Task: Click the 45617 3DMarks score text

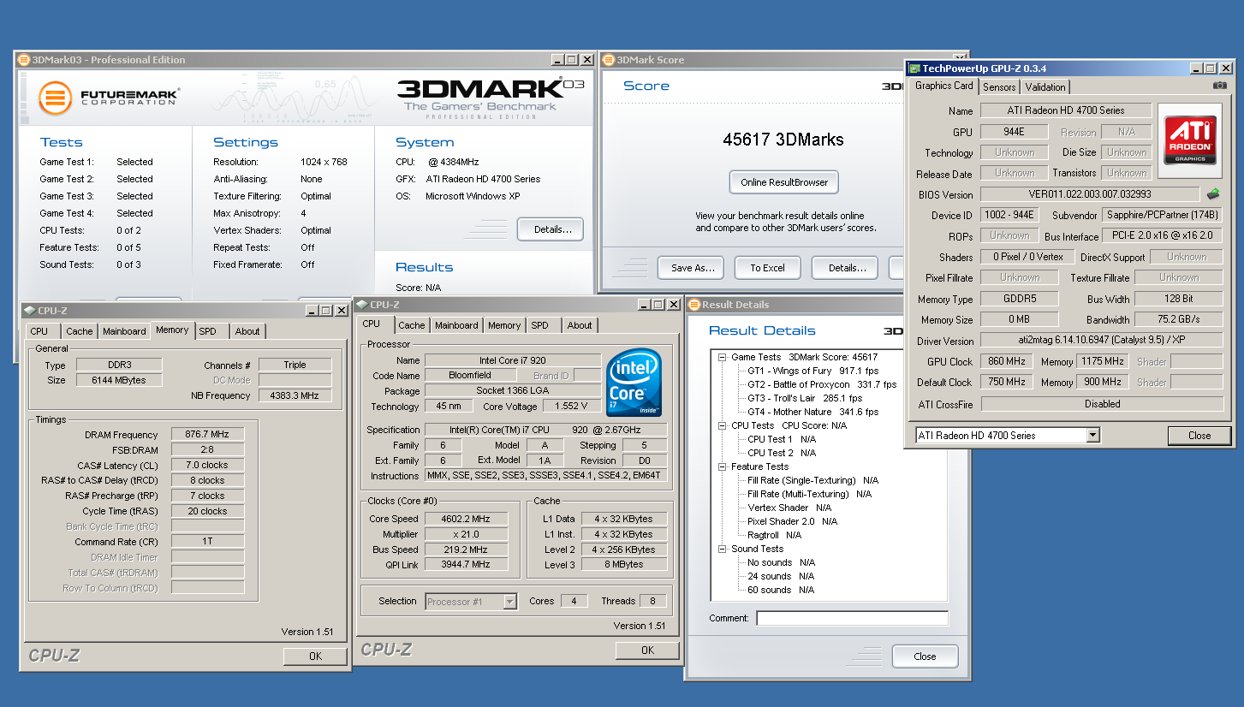Action: pyautogui.click(x=783, y=140)
